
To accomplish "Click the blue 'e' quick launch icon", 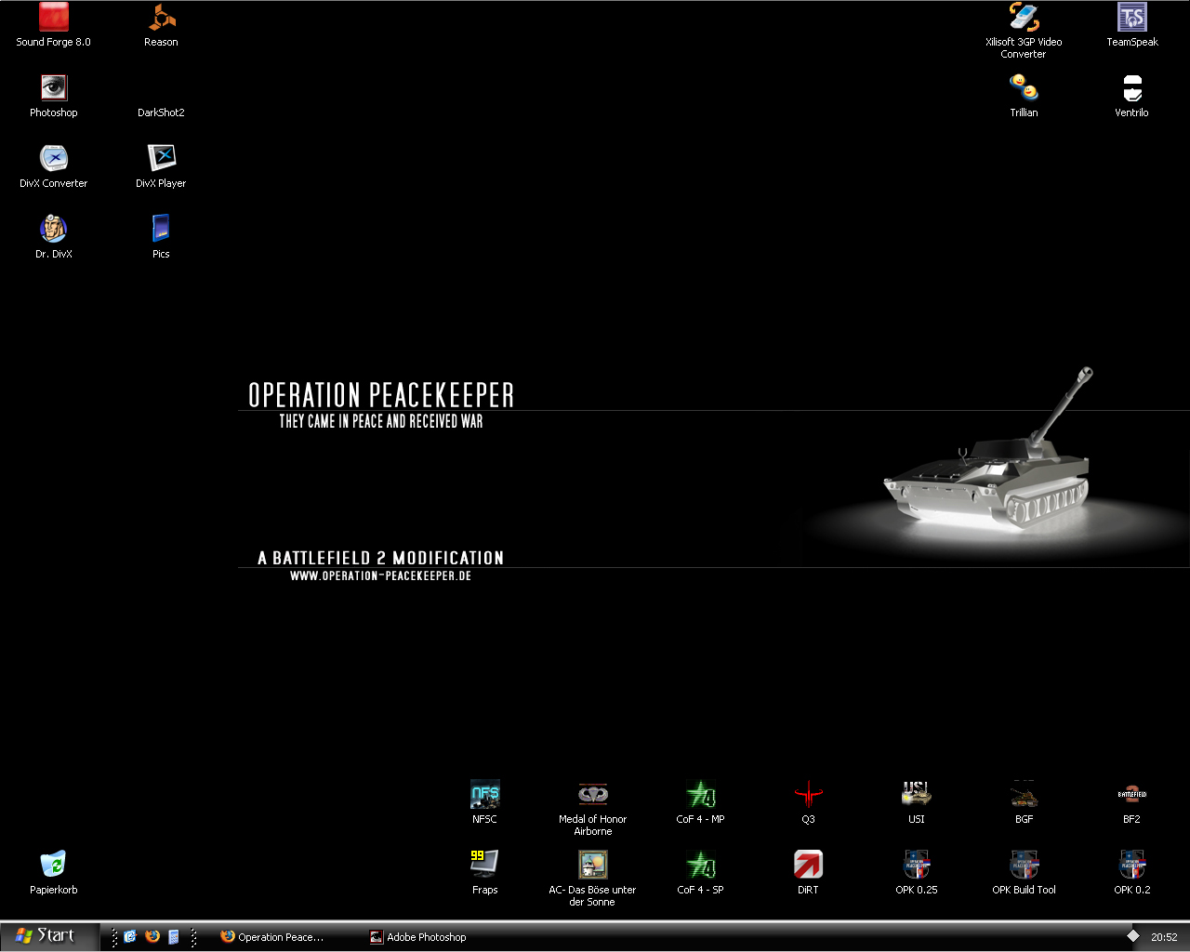I will click(x=130, y=936).
